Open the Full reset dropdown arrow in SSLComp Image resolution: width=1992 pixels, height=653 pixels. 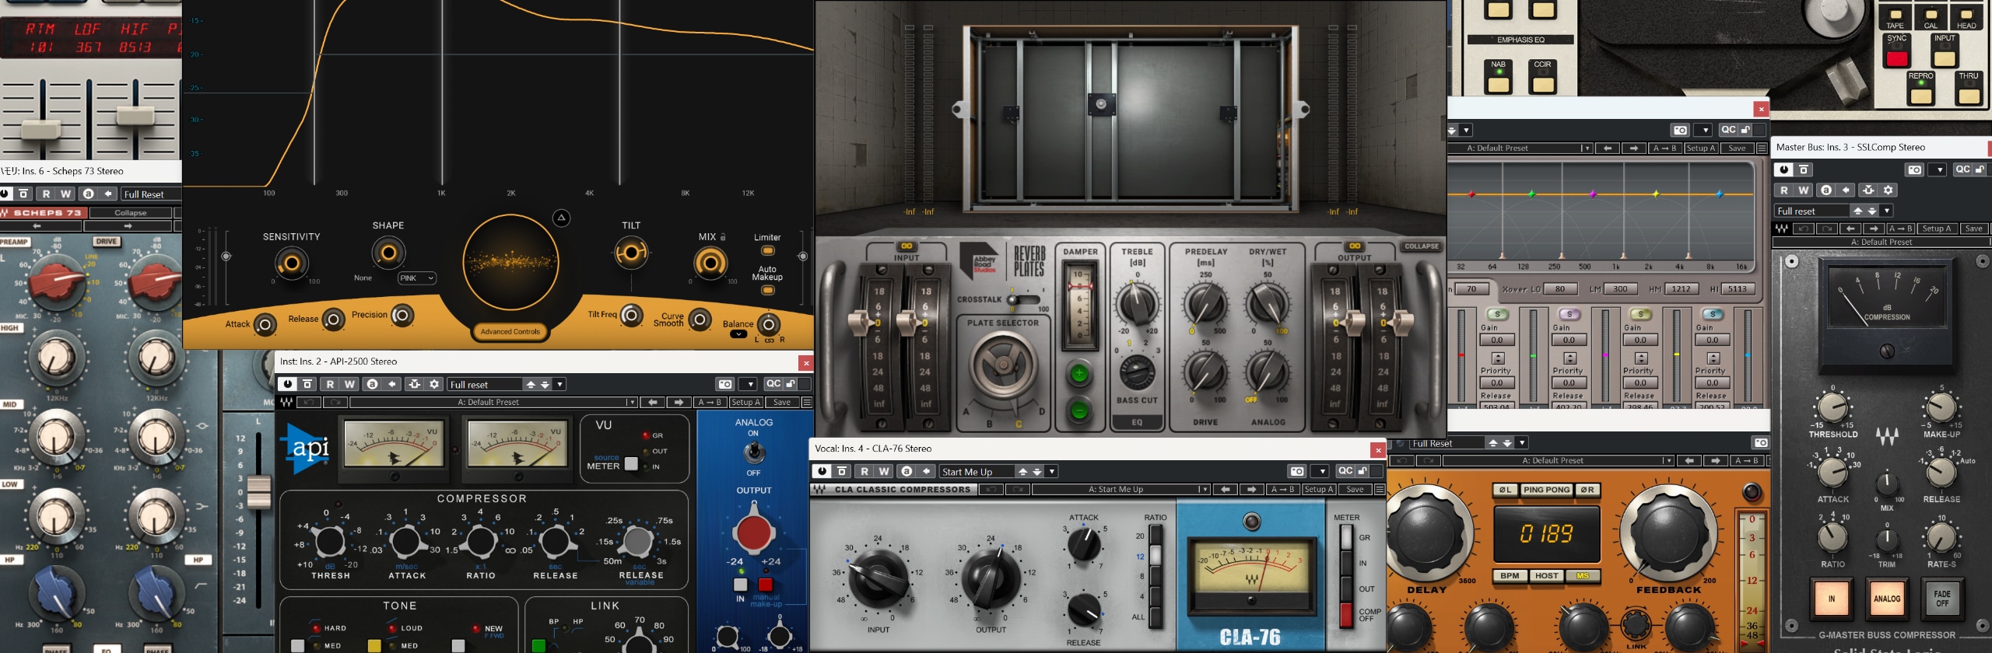(x=1886, y=211)
